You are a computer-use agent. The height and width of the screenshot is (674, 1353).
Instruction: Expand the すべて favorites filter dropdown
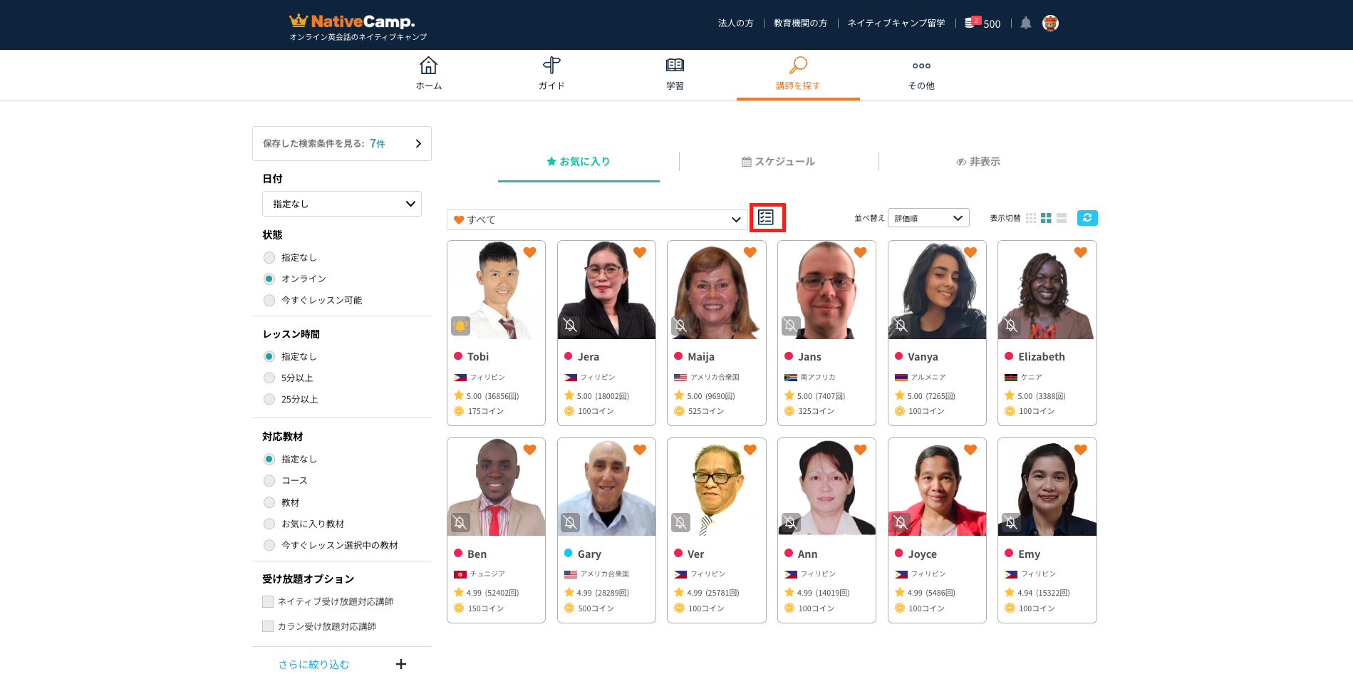pyautogui.click(x=597, y=219)
